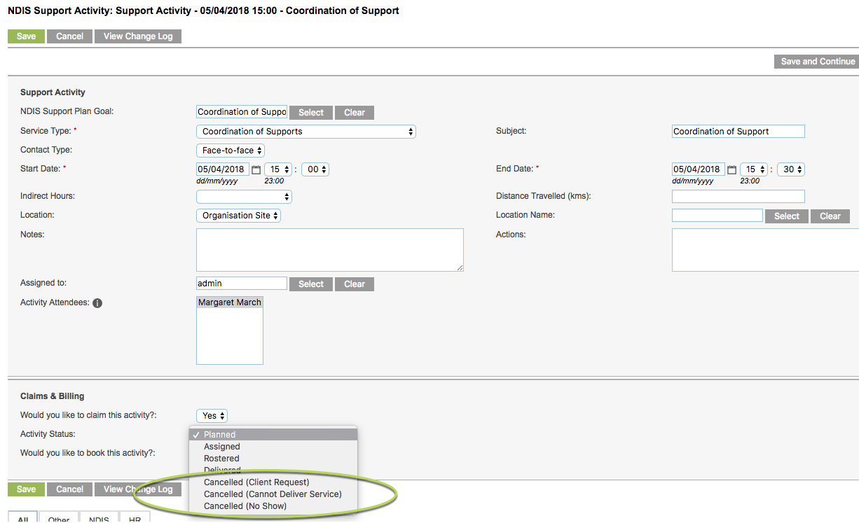Pick Rostered in the Activity Status list
This screenshot has height=523, width=859.
(273, 459)
